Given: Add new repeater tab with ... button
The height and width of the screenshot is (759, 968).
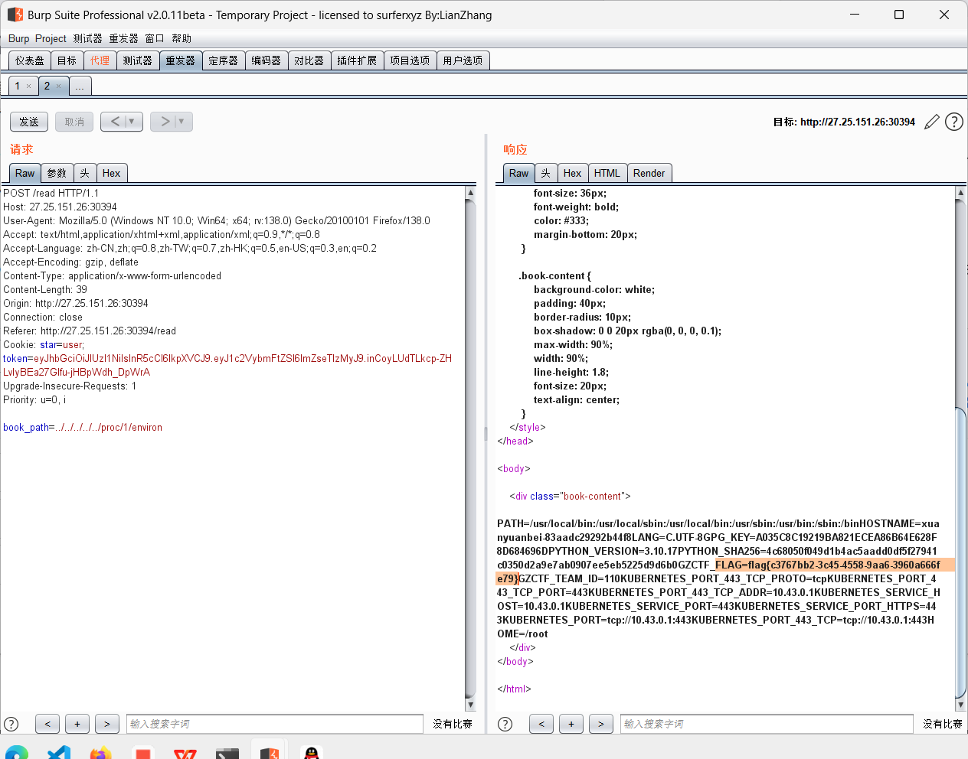Looking at the screenshot, I should tap(80, 86).
